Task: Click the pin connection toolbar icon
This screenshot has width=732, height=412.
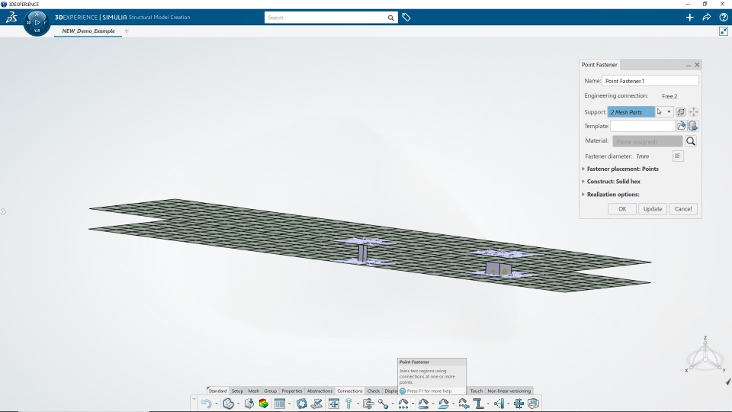Action: click(x=368, y=404)
